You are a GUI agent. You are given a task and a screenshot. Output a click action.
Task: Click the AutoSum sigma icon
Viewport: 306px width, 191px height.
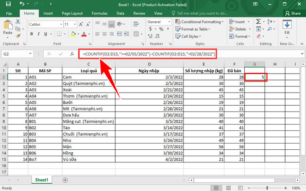258,22
